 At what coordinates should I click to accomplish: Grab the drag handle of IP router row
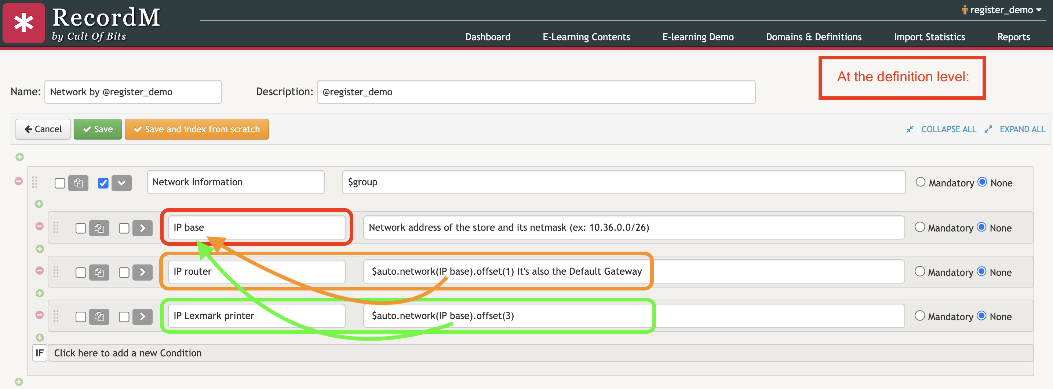56,272
